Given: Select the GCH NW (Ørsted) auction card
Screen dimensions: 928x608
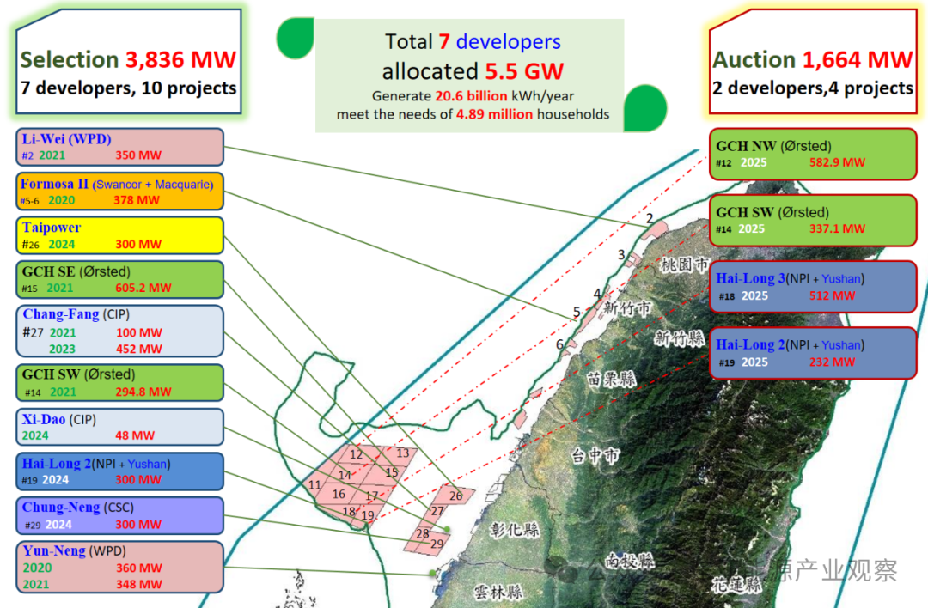Looking at the screenshot, I should point(813,154).
